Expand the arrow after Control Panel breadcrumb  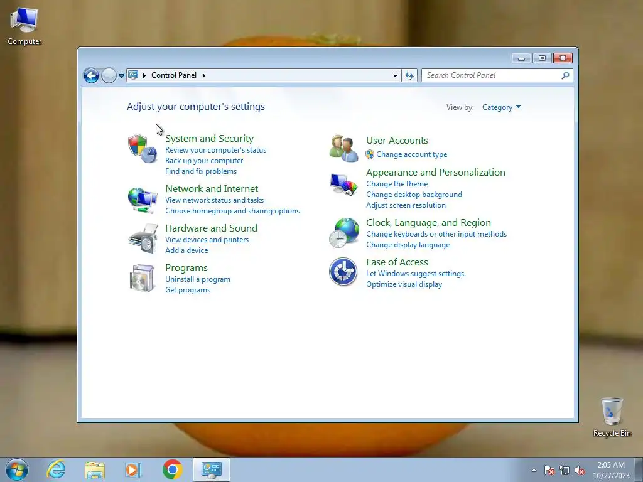point(204,75)
